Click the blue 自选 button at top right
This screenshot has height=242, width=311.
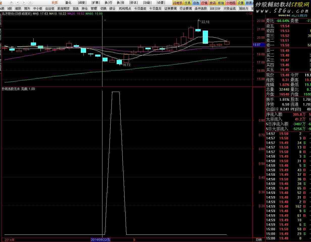point(196,3)
